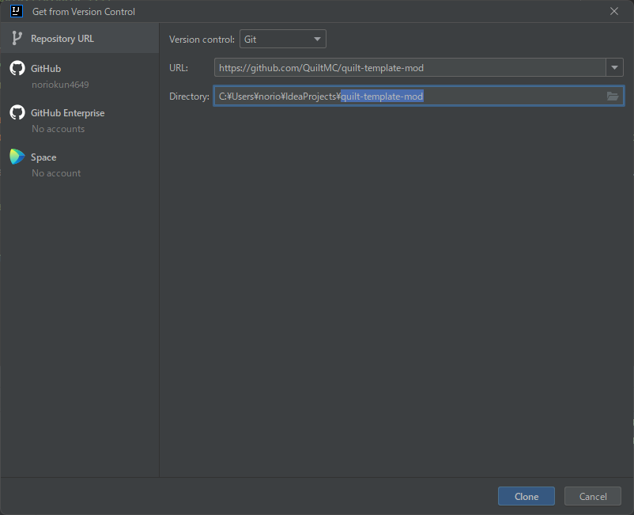Viewport: 634px width, 515px height.
Task: Click the 'Directory:' label
Action: pyautogui.click(x=189, y=97)
